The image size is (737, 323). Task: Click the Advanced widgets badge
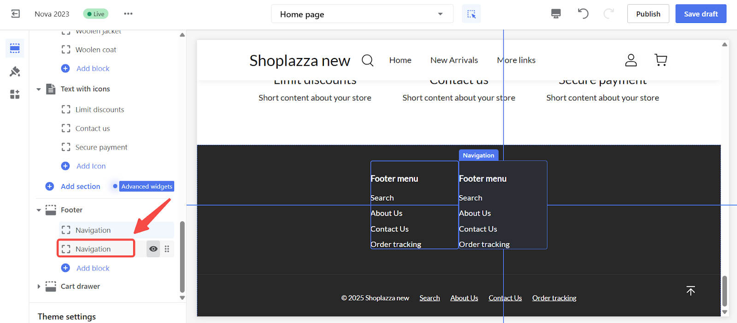146,186
